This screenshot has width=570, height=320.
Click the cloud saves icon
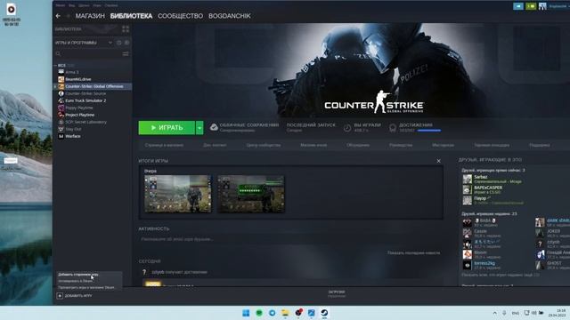[x=214, y=127]
